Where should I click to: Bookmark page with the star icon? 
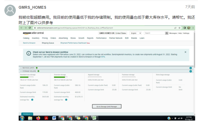coord(180,28)
